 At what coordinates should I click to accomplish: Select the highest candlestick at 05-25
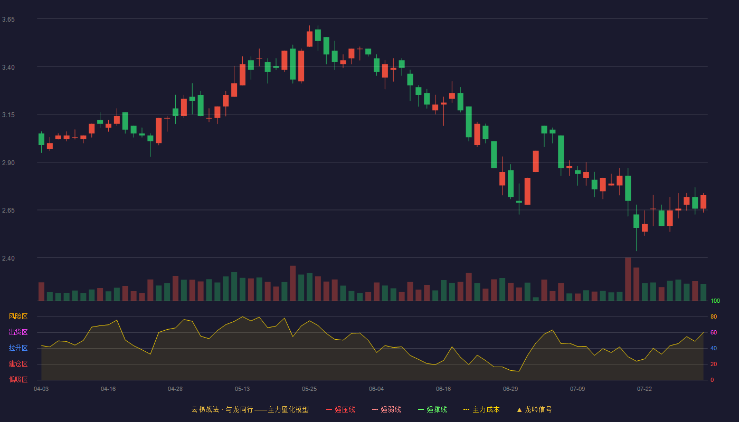309,39
